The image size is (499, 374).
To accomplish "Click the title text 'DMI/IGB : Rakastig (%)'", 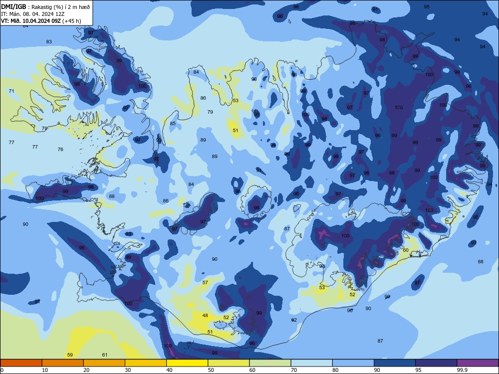I will click(33, 7).
